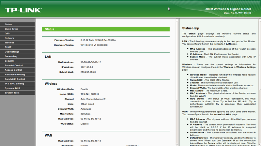Click Model No. TL-WR1043ND text
Screen dimensions: 261x146
237,13
